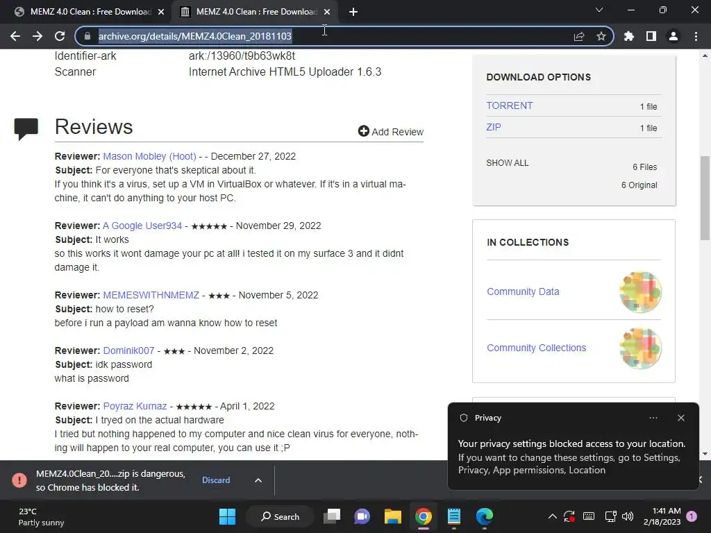Close the Privacy notification
711x533 pixels.
coord(681,418)
